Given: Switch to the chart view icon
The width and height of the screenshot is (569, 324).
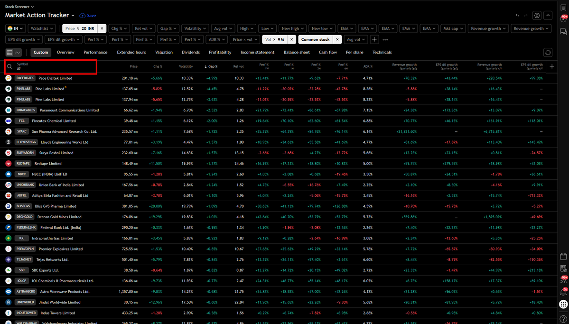Looking at the screenshot, I should [18, 52].
